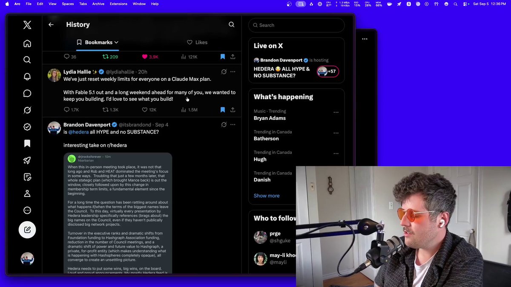Image resolution: width=511 pixels, height=287 pixels.
Task: Go back using History back arrow
Action: tap(51, 25)
